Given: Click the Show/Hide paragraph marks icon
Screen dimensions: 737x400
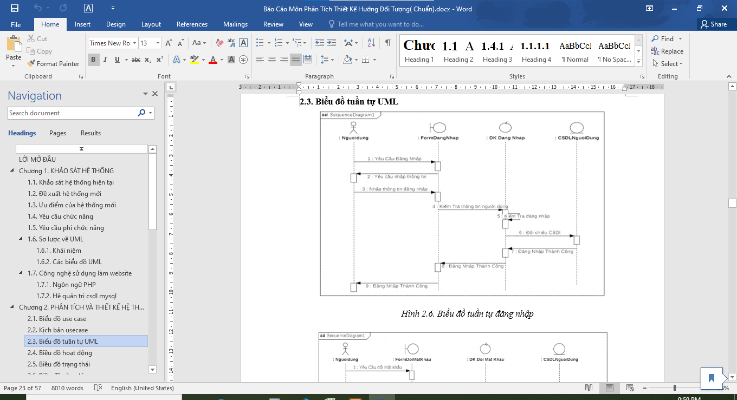Looking at the screenshot, I should [387, 43].
